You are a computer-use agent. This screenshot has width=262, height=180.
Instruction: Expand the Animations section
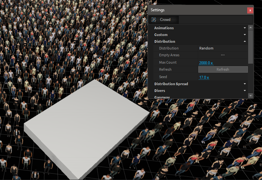pos(245,28)
